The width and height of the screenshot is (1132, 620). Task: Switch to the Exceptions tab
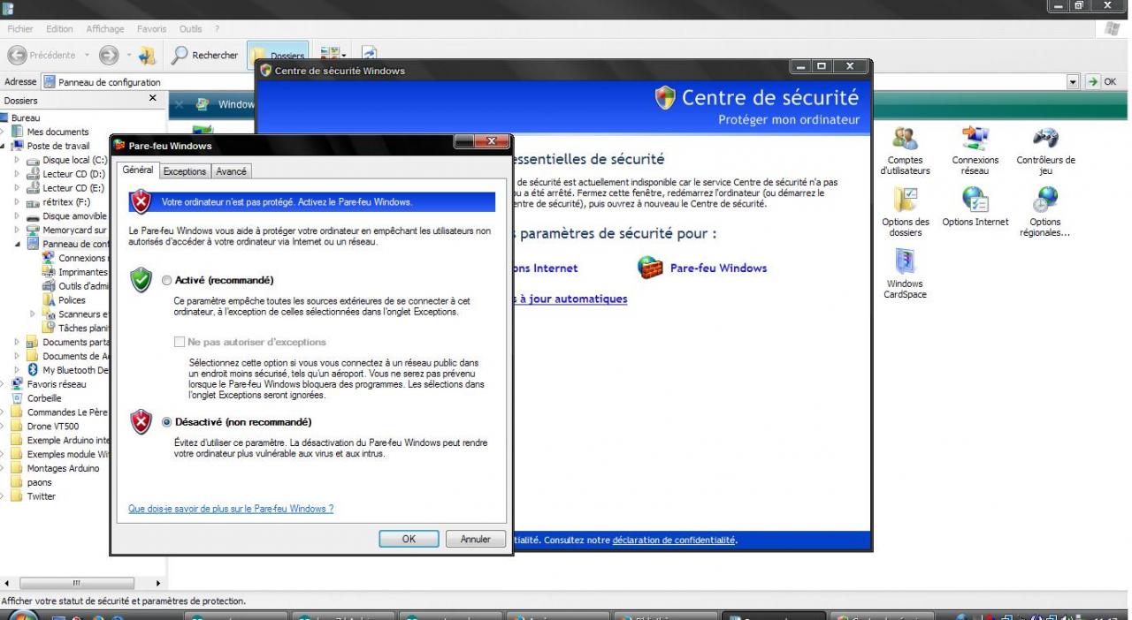click(x=185, y=171)
